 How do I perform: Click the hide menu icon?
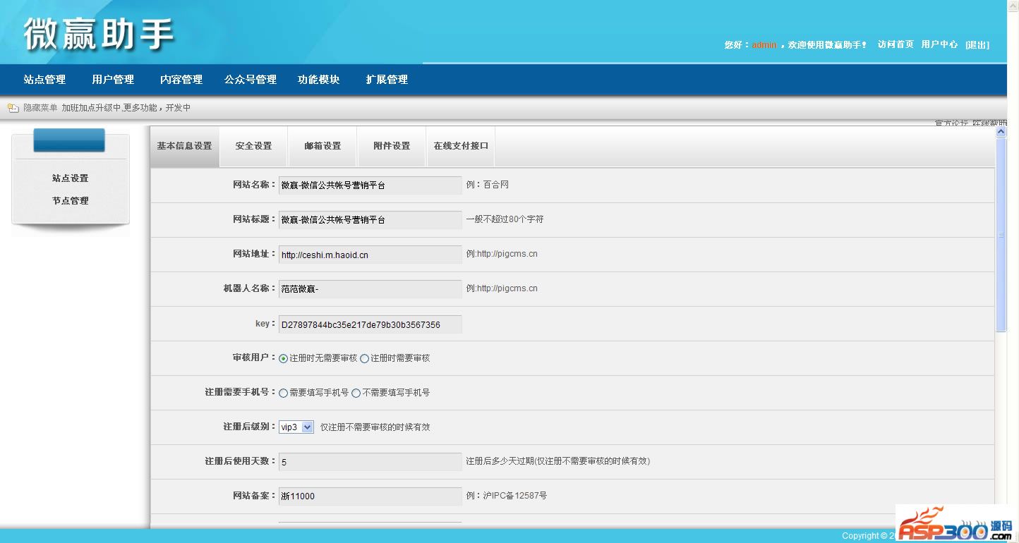tap(13, 108)
